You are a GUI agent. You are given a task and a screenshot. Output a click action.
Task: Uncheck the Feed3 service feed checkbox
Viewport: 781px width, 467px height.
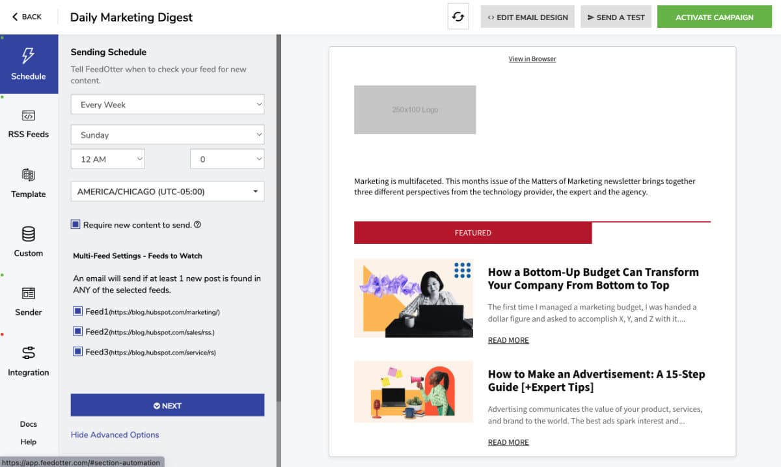[x=78, y=352]
